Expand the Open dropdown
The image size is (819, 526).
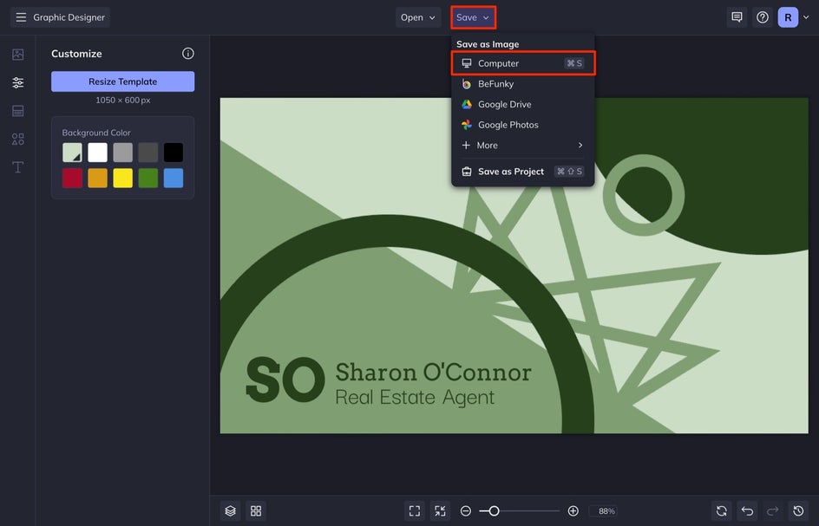(x=418, y=17)
